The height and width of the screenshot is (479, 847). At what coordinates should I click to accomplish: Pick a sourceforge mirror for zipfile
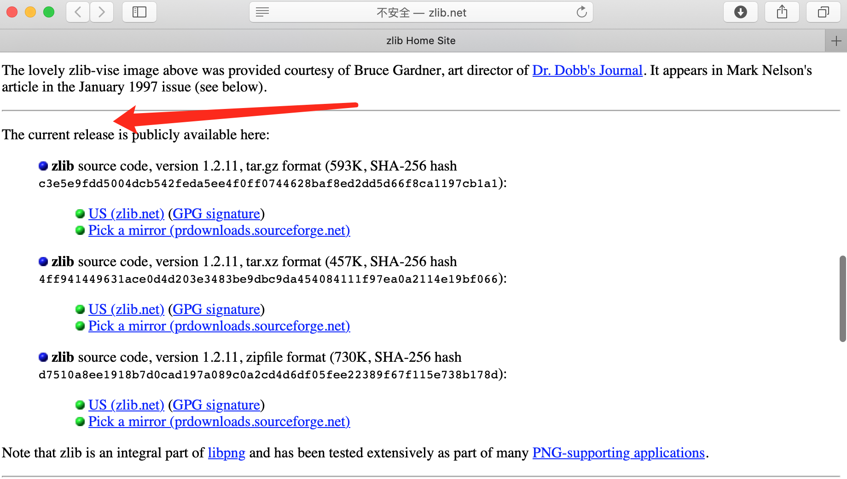[x=219, y=422]
